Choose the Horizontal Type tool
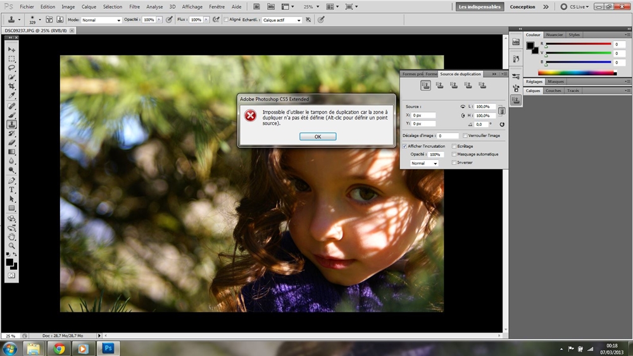The height and width of the screenshot is (356, 633). pos(11,190)
